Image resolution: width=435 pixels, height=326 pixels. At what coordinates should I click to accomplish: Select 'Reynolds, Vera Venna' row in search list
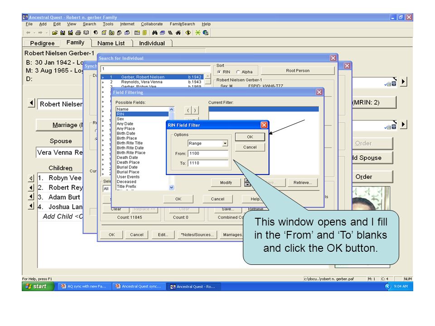(x=152, y=82)
